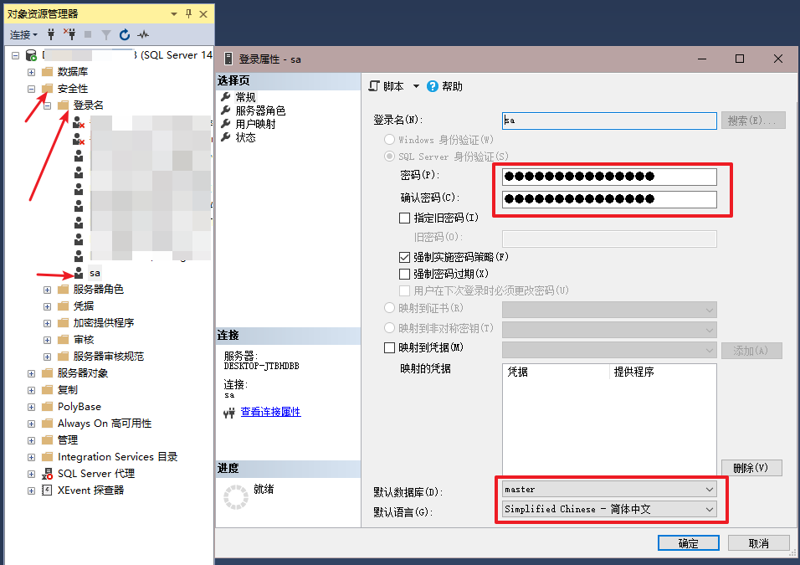Open 帮助 via the blue help icon
Screen dimensions: 800x565
[432, 85]
